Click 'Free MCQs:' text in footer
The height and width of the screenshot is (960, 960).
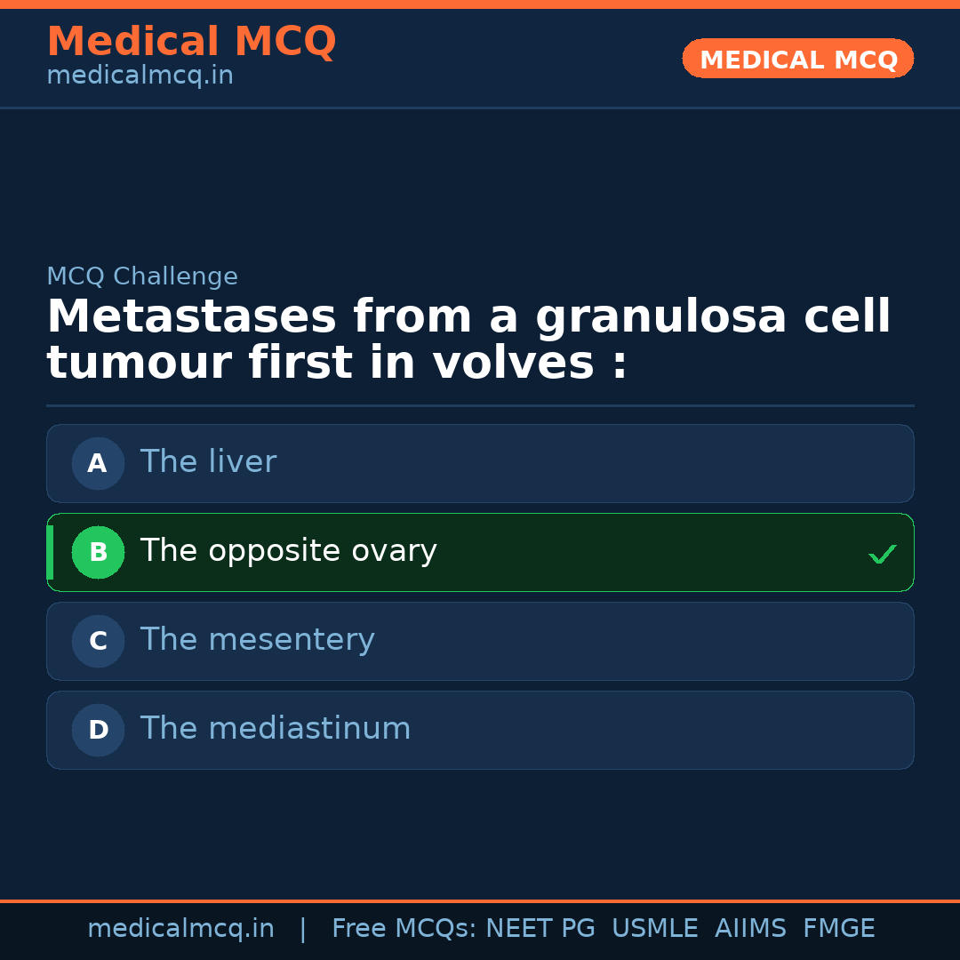[404, 929]
